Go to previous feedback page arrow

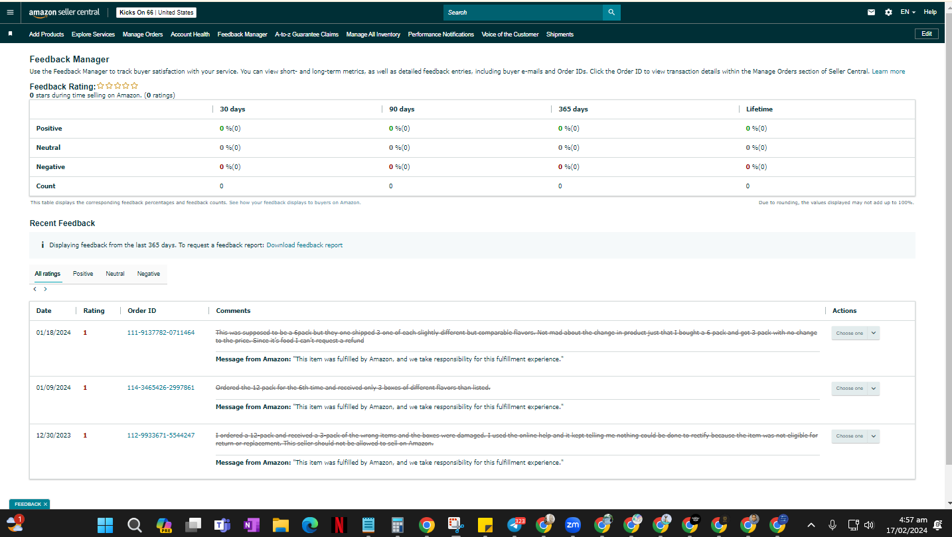(x=35, y=289)
